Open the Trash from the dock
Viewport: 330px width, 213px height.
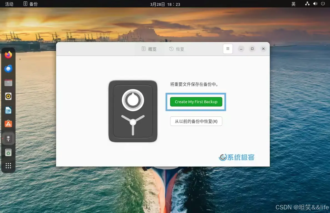click(8, 153)
